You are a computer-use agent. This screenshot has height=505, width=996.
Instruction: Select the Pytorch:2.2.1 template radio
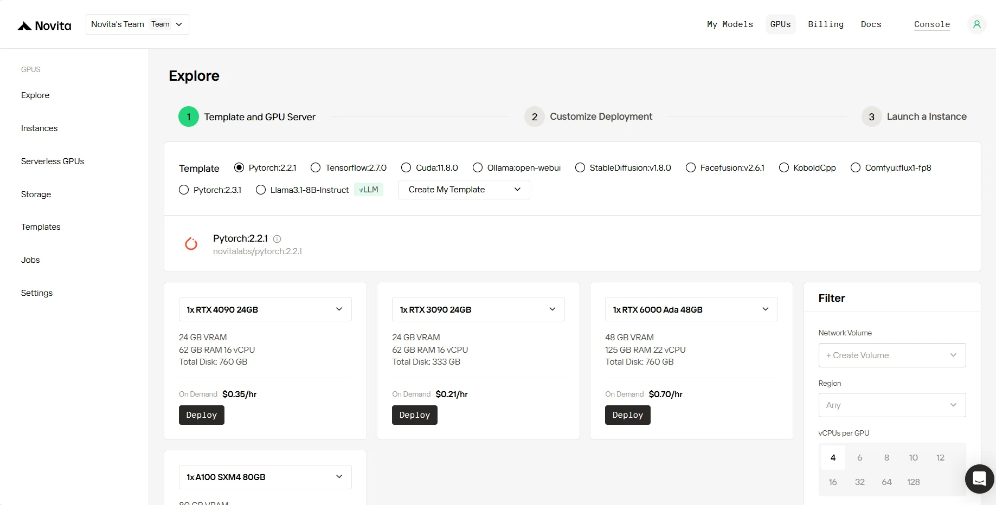point(239,168)
